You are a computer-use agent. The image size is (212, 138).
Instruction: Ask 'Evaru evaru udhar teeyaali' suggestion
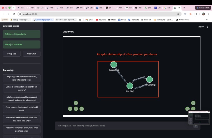(22, 109)
